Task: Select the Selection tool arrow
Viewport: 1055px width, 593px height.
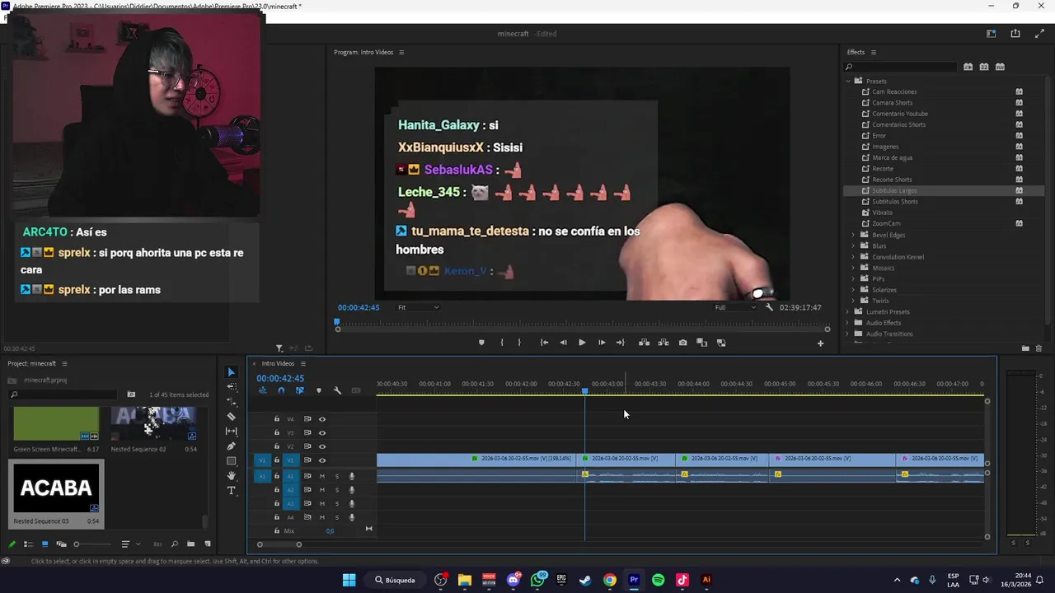Action: 231,372
